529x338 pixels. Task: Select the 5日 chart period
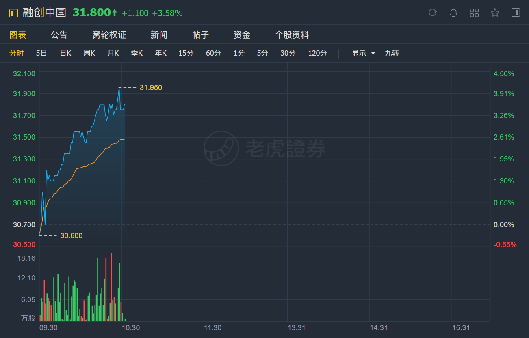(41, 53)
